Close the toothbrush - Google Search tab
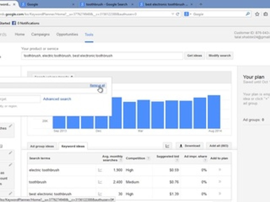The height and width of the screenshot is (202, 270). point(132,4)
